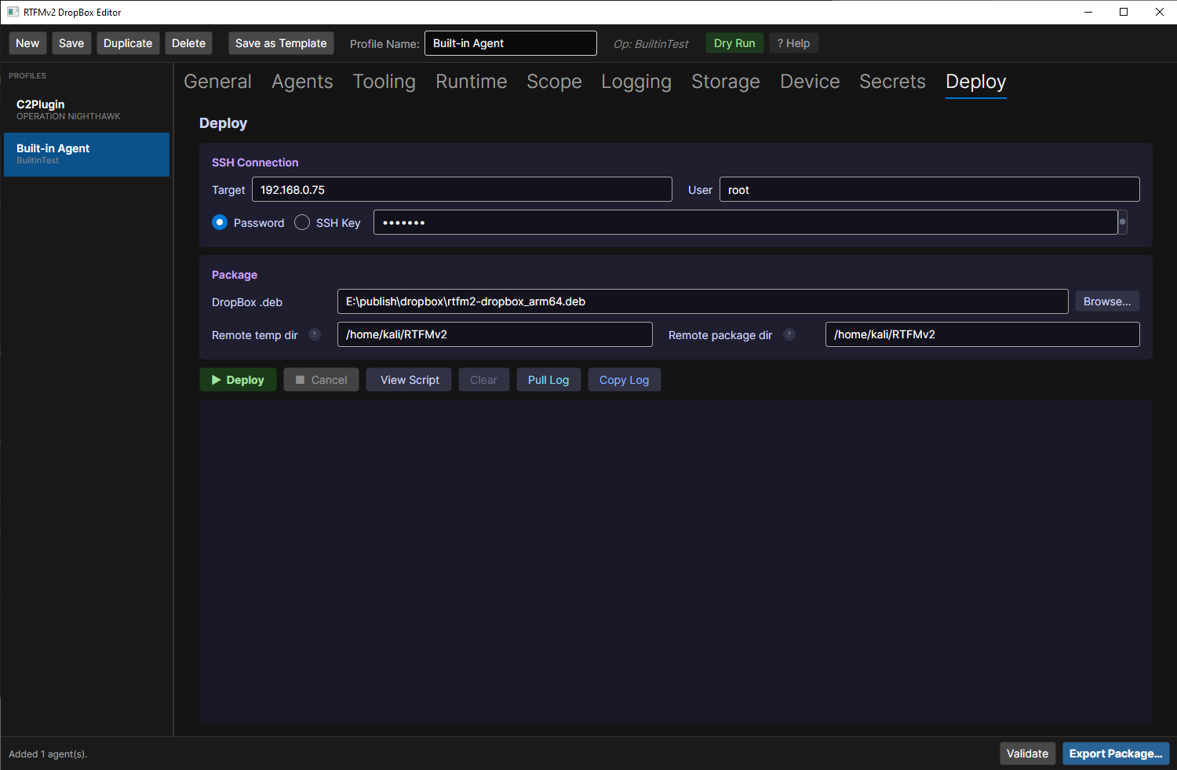Browse for the DropBox .deb file

pyautogui.click(x=1107, y=301)
